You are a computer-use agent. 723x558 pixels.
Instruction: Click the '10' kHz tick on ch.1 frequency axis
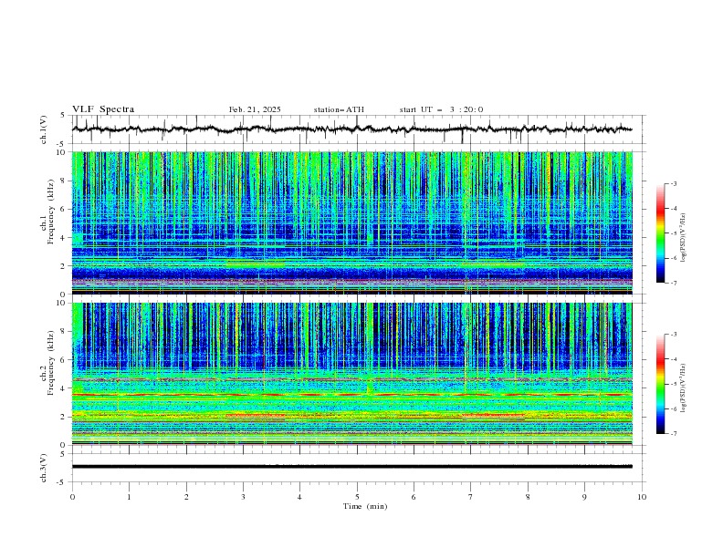click(62, 152)
